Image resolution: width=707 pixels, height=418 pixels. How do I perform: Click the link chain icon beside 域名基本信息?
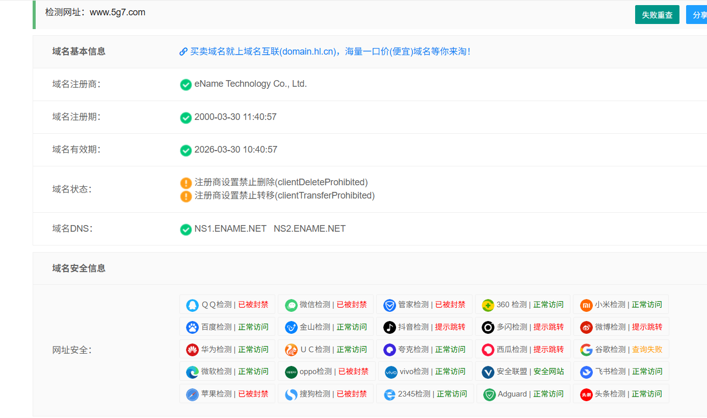(x=183, y=52)
